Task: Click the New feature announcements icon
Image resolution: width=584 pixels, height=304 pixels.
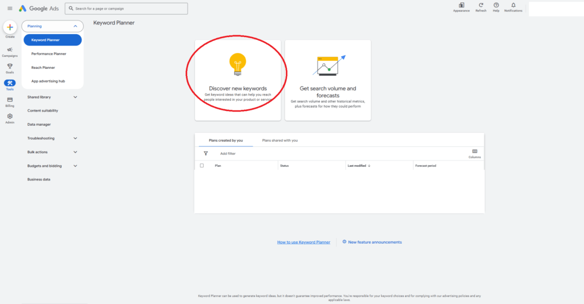Action: [x=344, y=241]
